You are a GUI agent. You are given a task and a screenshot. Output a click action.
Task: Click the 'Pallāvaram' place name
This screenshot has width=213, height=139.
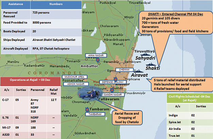109,99
